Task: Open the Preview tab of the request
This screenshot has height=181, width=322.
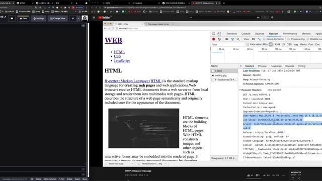Action: pos(262,66)
